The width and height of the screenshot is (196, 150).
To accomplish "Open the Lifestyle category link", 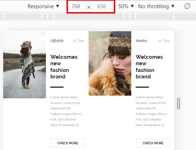I will click(x=57, y=41).
